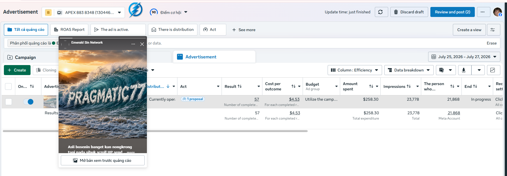This screenshot has height=176, width=507.
Task: Open view settings sliders icon
Action: (493, 30)
